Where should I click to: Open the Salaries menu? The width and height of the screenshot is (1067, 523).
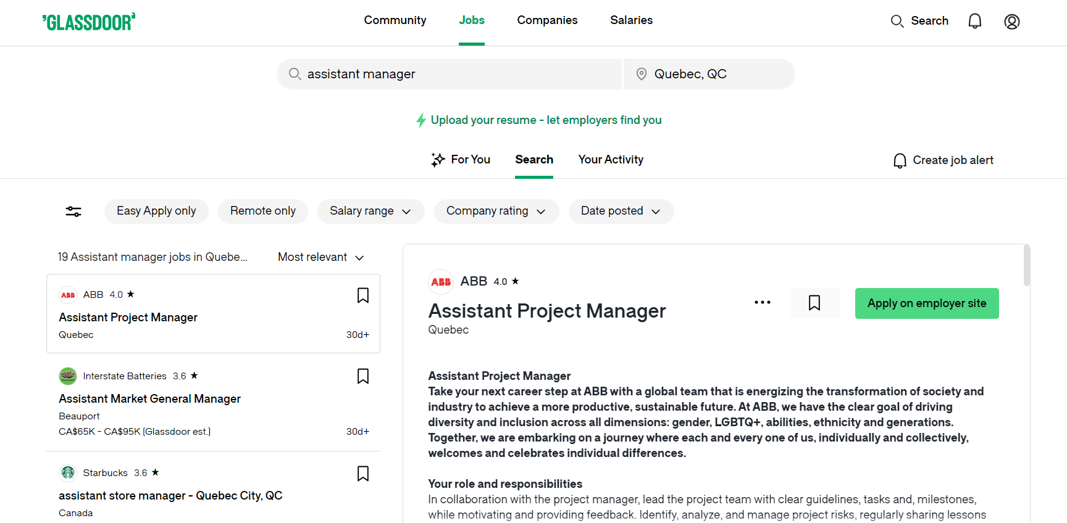click(631, 20)
